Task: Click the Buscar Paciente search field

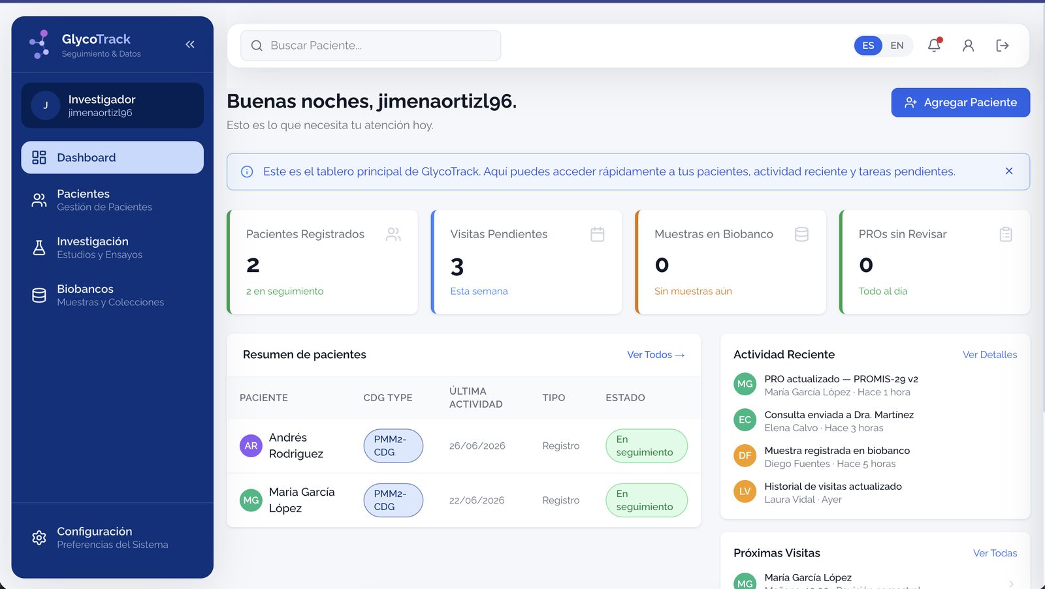Action: [x=371, y=46]
